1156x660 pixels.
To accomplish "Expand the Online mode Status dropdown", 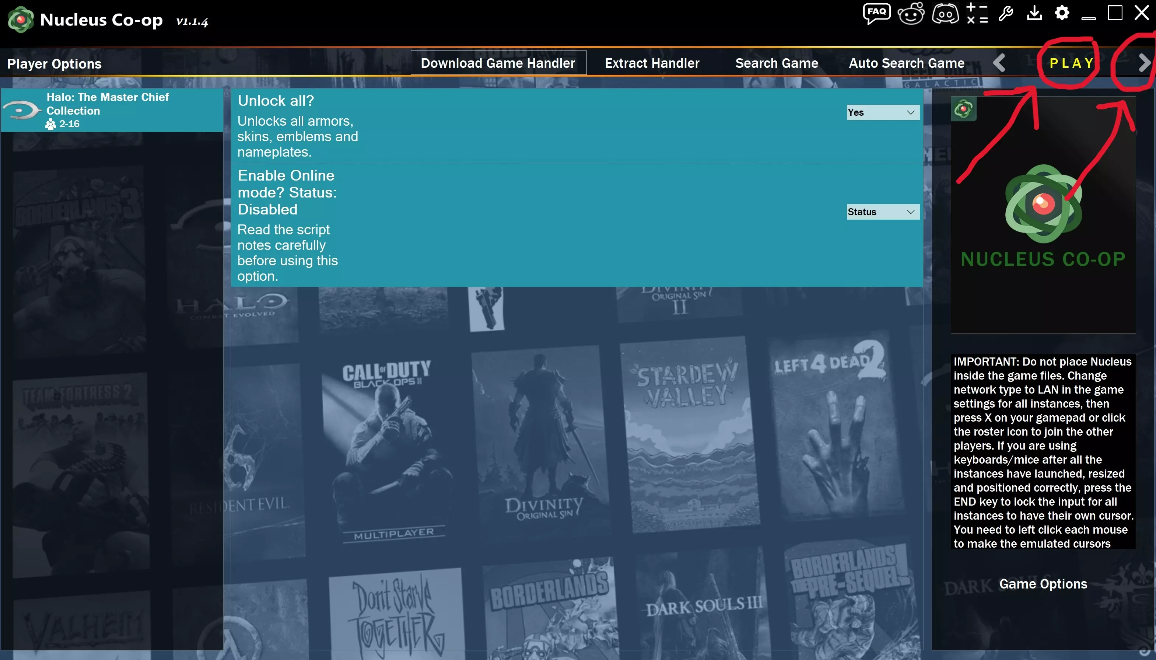I will coord(882,212).
